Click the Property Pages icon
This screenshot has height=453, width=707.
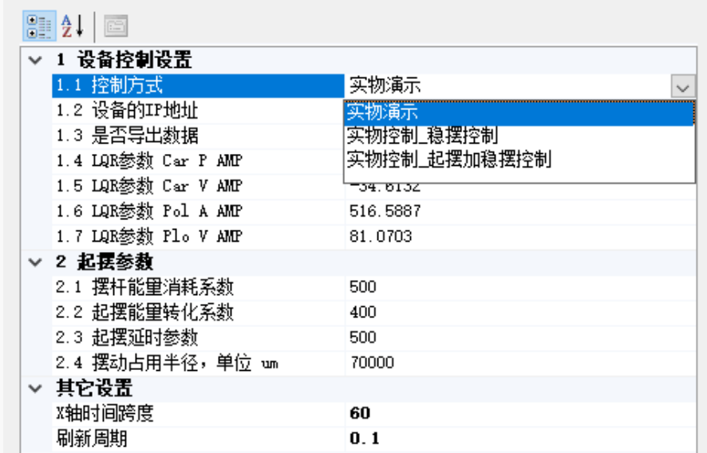[x=115, y=26]
